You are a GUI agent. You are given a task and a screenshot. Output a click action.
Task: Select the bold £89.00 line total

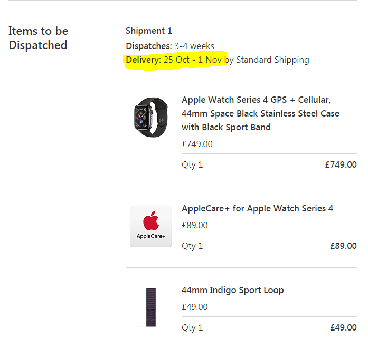click(x=343, y=246)
